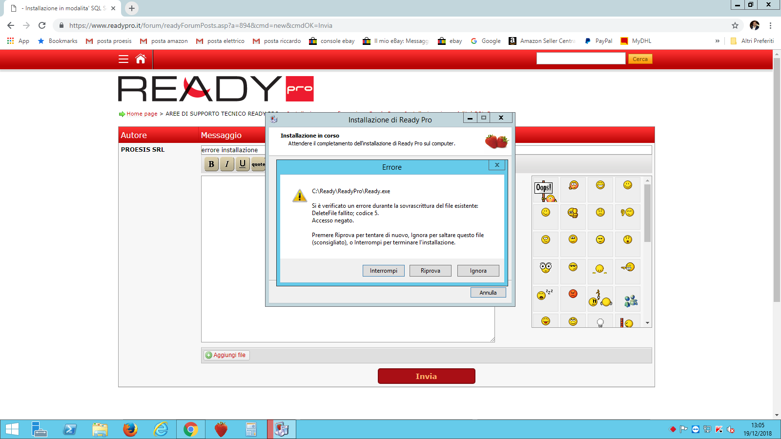Close the Errore dialog with its X
The image size is (781, 439).
coord(497,165)
